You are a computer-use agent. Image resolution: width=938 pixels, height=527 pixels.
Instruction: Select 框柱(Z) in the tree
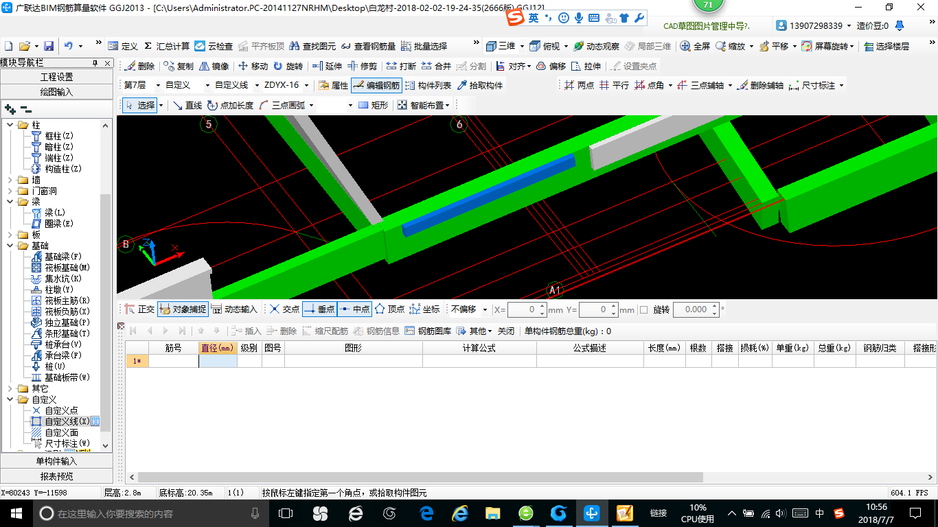[x=58, y=136]
